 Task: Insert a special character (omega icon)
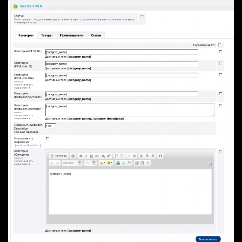pos(160,156)
